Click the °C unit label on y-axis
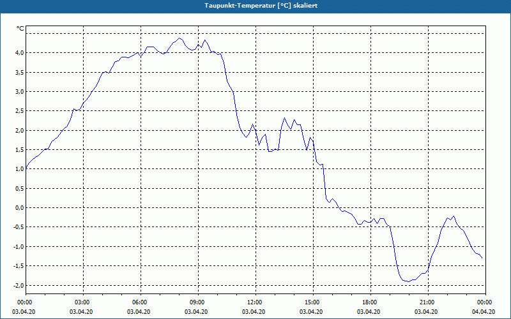The width and height of the screenshot is (511, 319). pyautogui.click(x=20, y=29)
